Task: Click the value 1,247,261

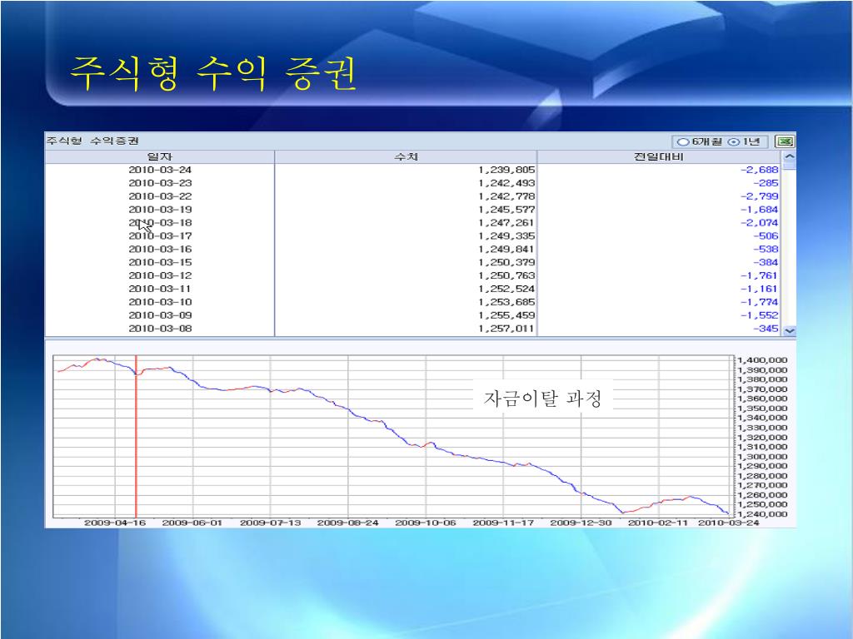Action: 506,223
